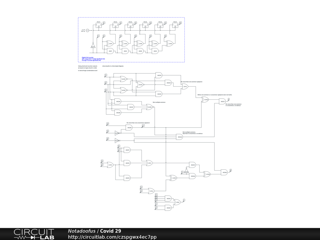This screenshot has height=240, width=320.
Task: Click the CLK1 100 Hz clock source
Action: pos(87,30)
